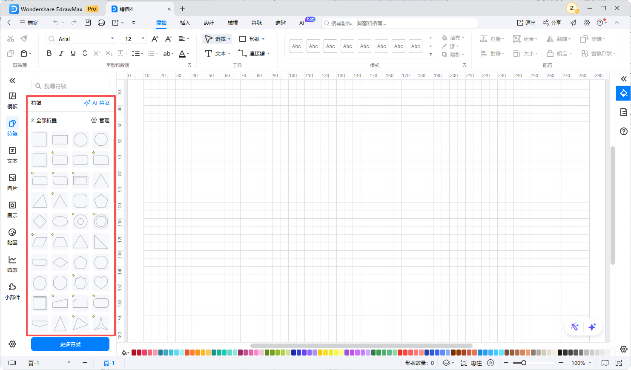Open the Arial font family dropdown
This screenshot has width=631, height=370.
pos(81,39)
